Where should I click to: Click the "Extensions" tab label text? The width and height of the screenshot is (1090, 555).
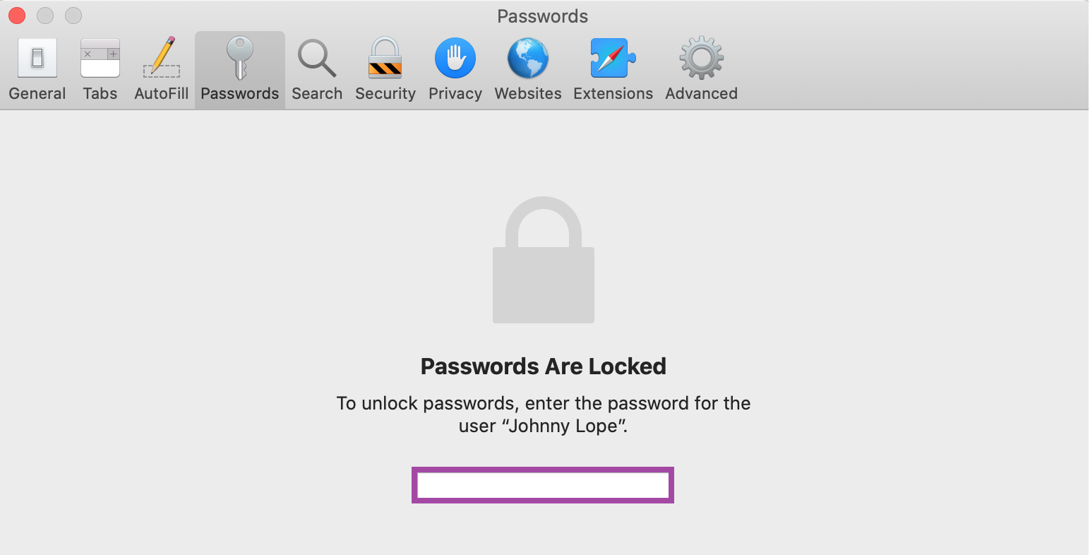(x=613, y=93)
